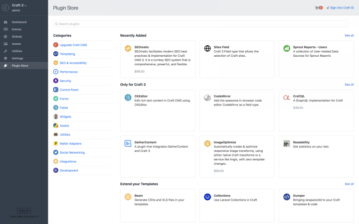Click the Collections plugin icon

(207, 197)
